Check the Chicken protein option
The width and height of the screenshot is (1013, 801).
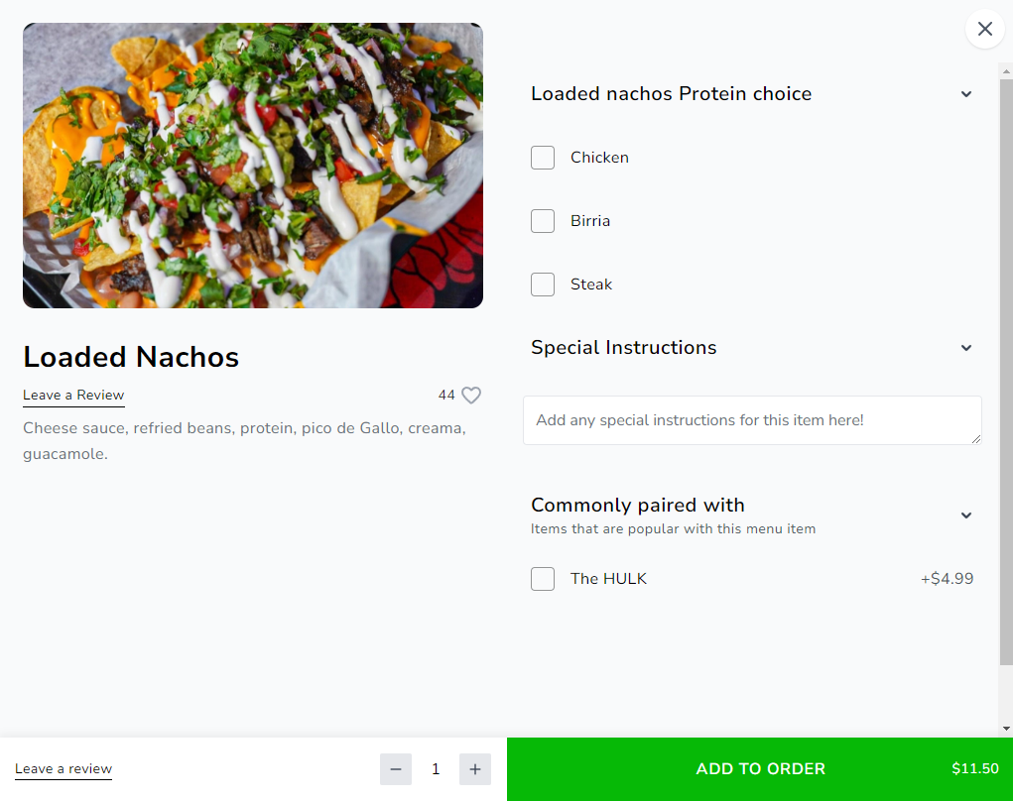(x=543, y=158)
